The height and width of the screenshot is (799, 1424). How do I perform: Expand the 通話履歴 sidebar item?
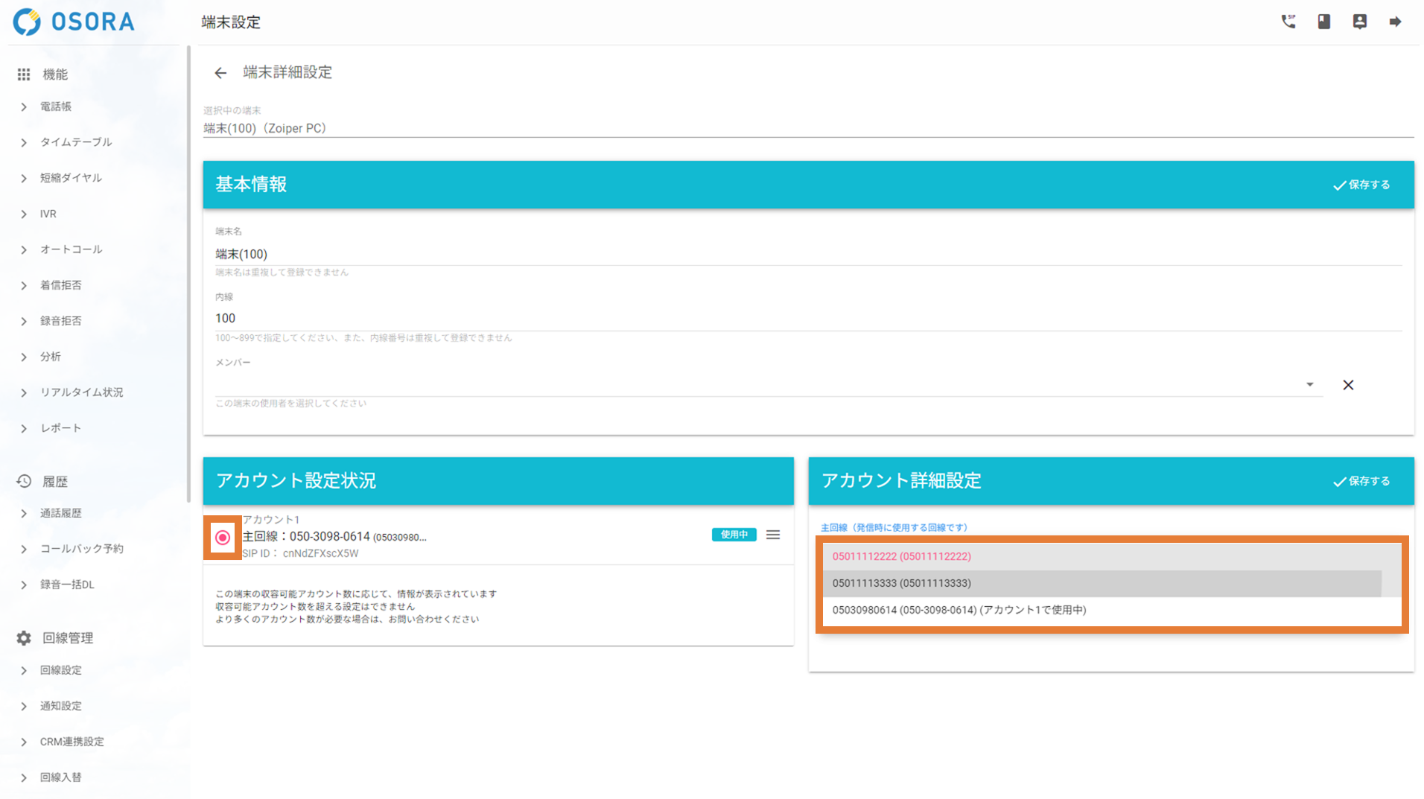[61, 513]
